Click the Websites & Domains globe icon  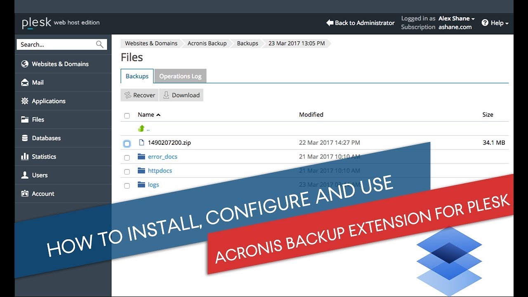tap(25, 64)
